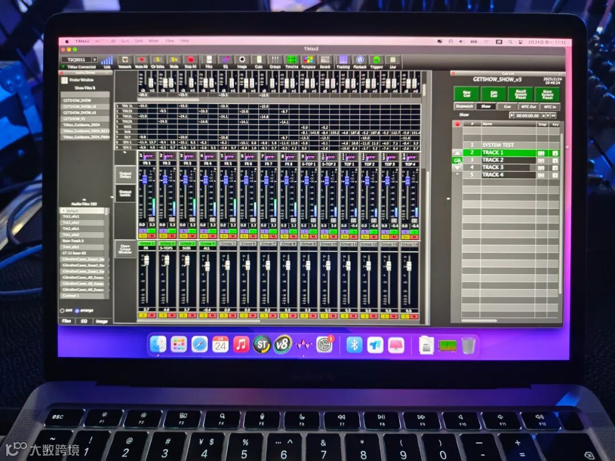Click the red record dot in the Cue List

(457, 124)
